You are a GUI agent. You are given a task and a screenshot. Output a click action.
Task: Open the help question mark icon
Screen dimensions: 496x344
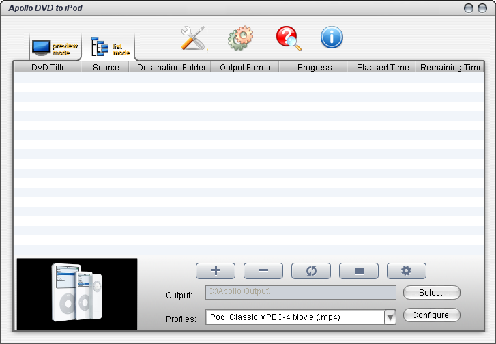click(x=289, y=38)
